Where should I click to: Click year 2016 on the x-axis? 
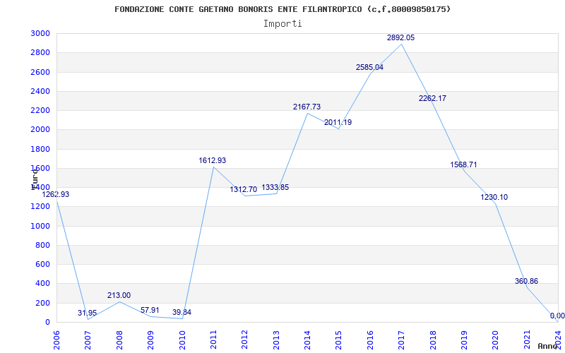tap(370, 340)
